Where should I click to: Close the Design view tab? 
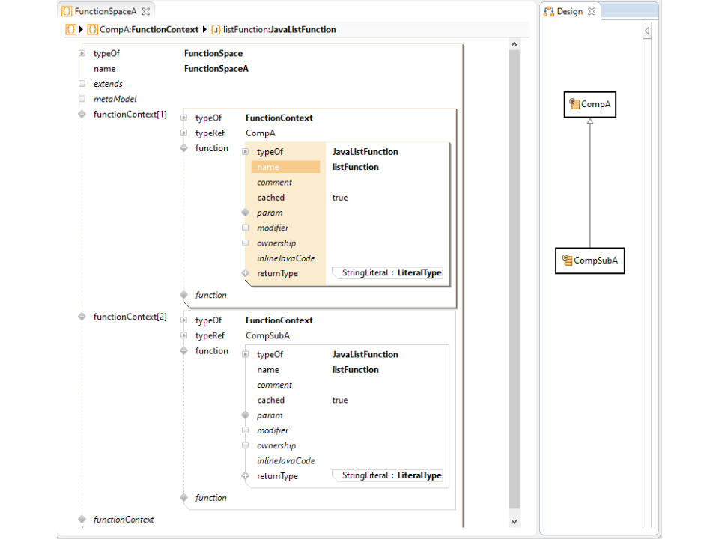click(x=592, y=11)
